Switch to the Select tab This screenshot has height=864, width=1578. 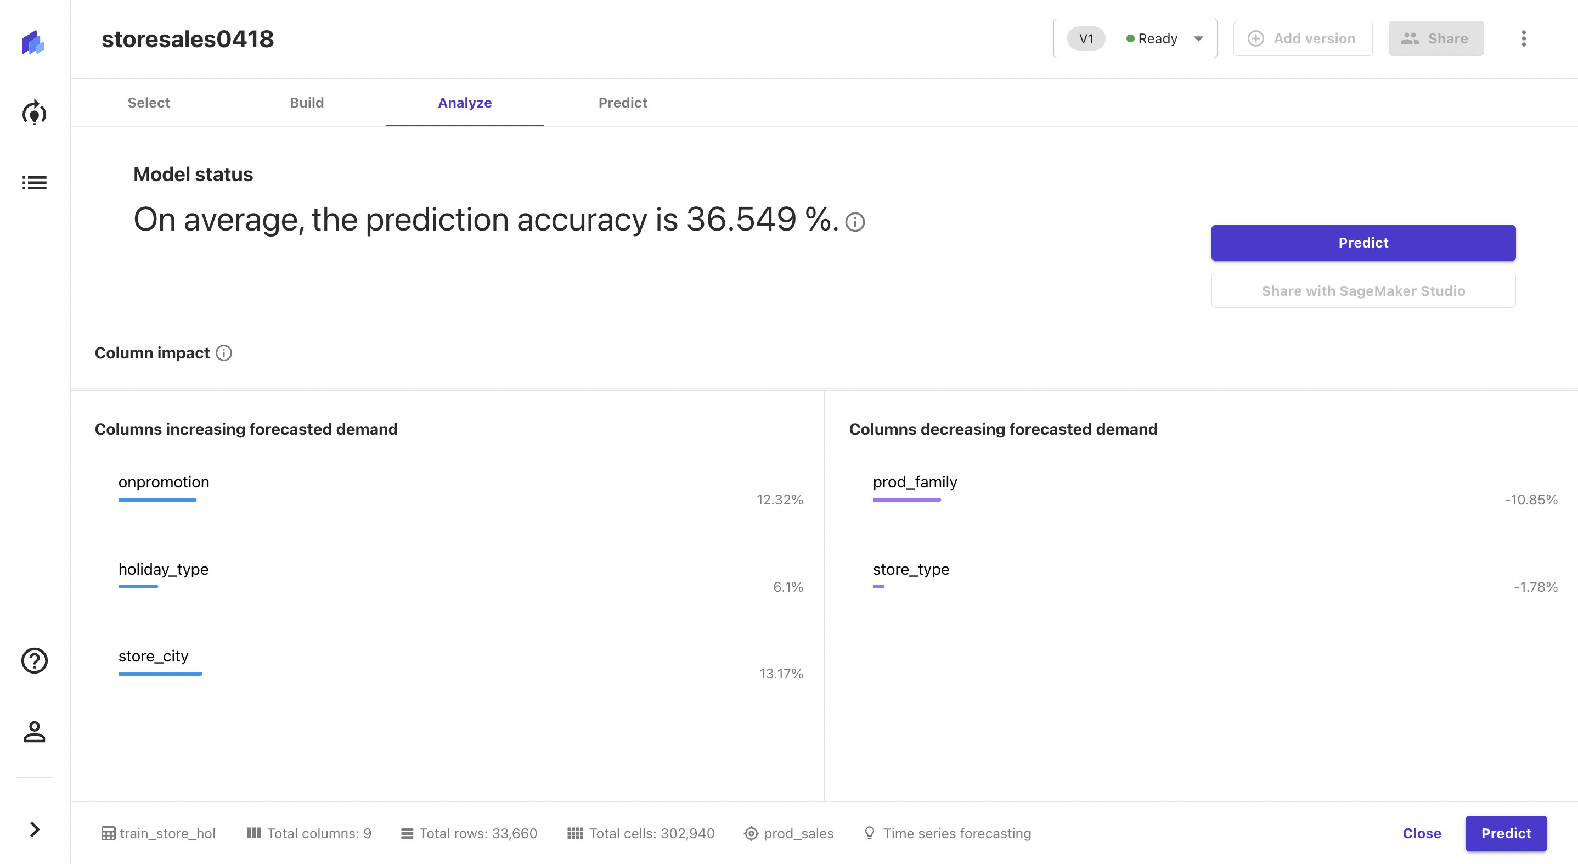tap(149, 102)
